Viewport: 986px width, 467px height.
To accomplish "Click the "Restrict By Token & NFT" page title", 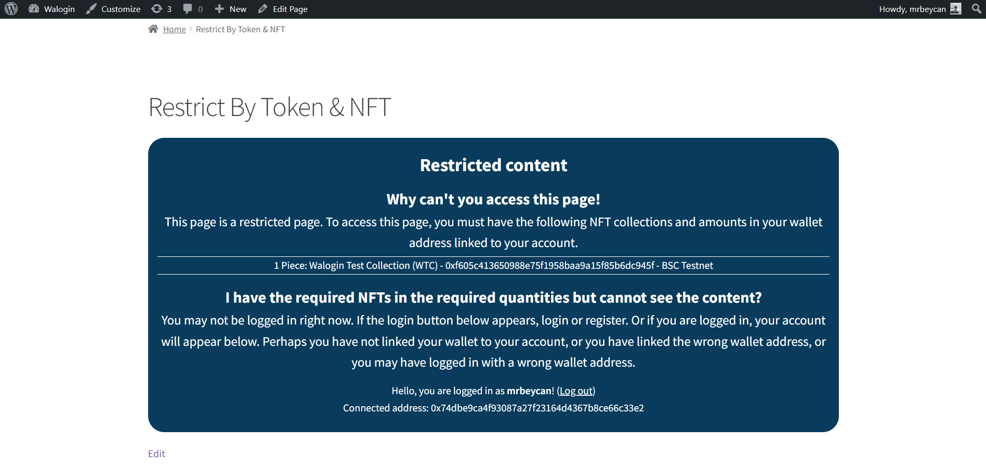I will coord(269,107).
